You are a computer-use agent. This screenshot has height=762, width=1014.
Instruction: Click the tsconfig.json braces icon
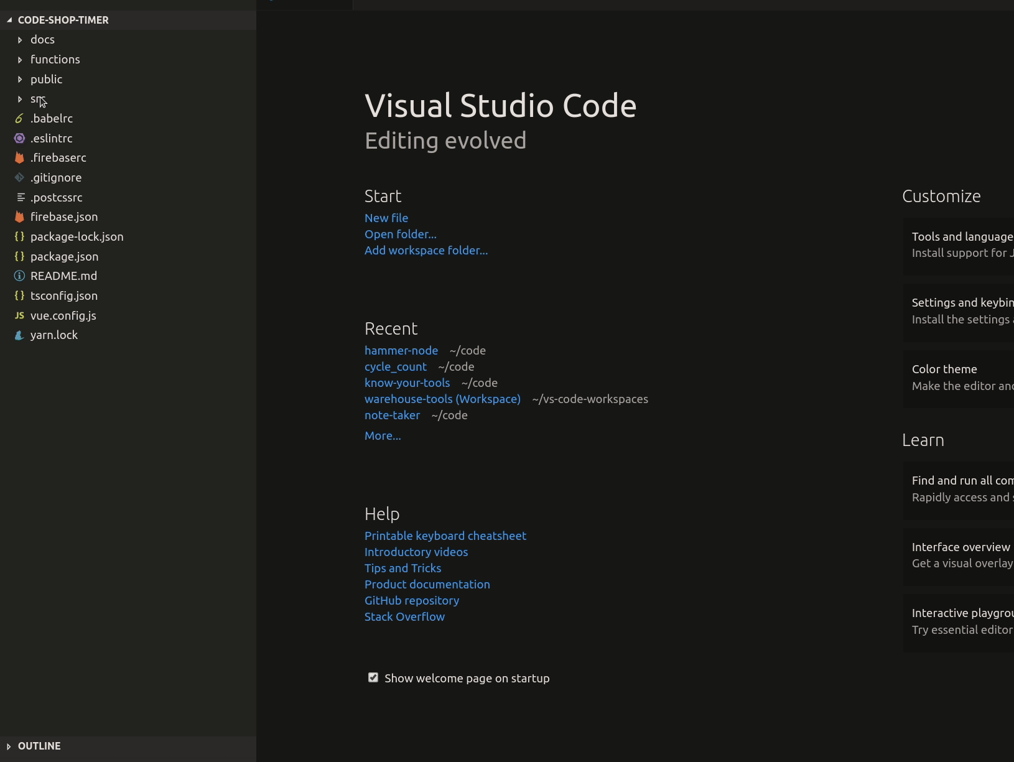coord(19,295)
